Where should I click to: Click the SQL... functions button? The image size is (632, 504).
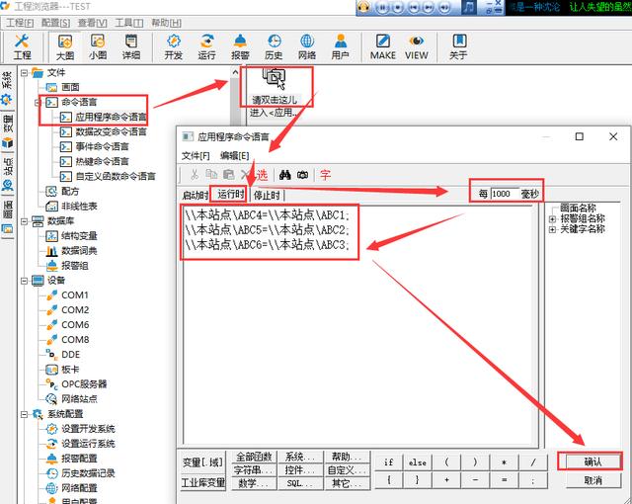tap(300, 483)
